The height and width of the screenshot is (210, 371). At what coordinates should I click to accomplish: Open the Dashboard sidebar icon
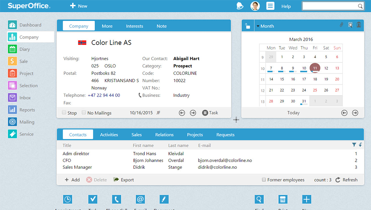coord(12,25)
